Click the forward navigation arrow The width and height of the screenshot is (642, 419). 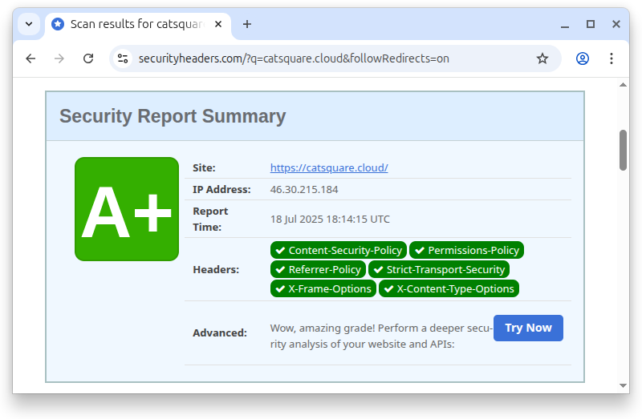coord(59,58)
